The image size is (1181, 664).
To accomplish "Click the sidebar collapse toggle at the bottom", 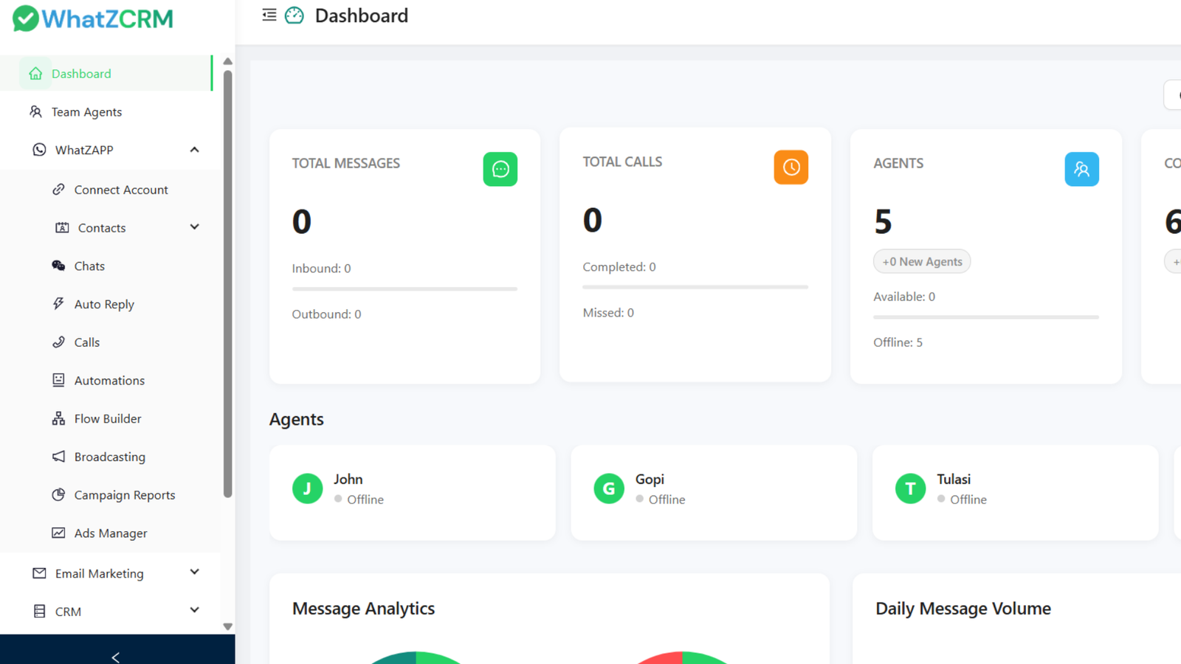I will click(x=116, y=656).
